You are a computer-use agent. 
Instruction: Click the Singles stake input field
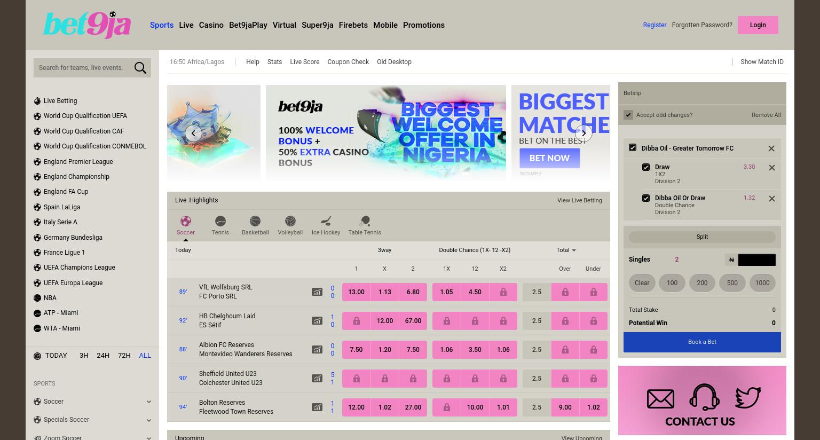click(x=757, y=260)
